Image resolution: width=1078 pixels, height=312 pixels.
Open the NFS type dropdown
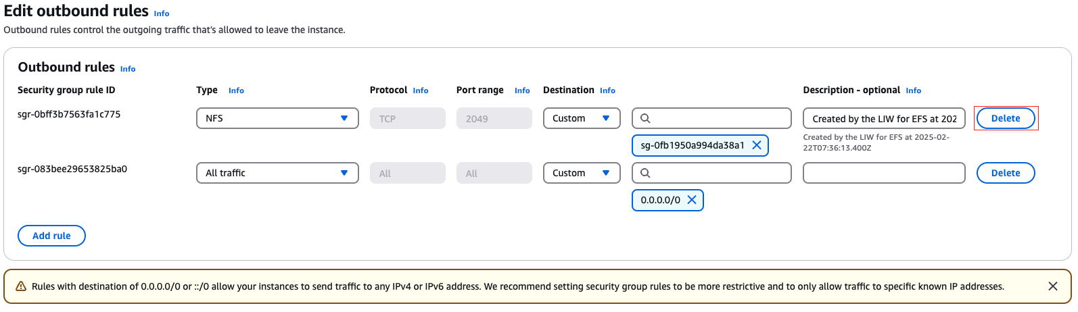click(277, 118)
